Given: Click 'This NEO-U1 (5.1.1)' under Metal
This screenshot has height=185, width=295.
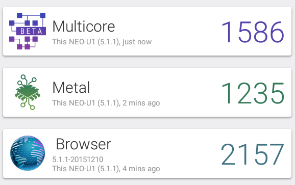Looking at the screenshot, I should pos(86,103).
